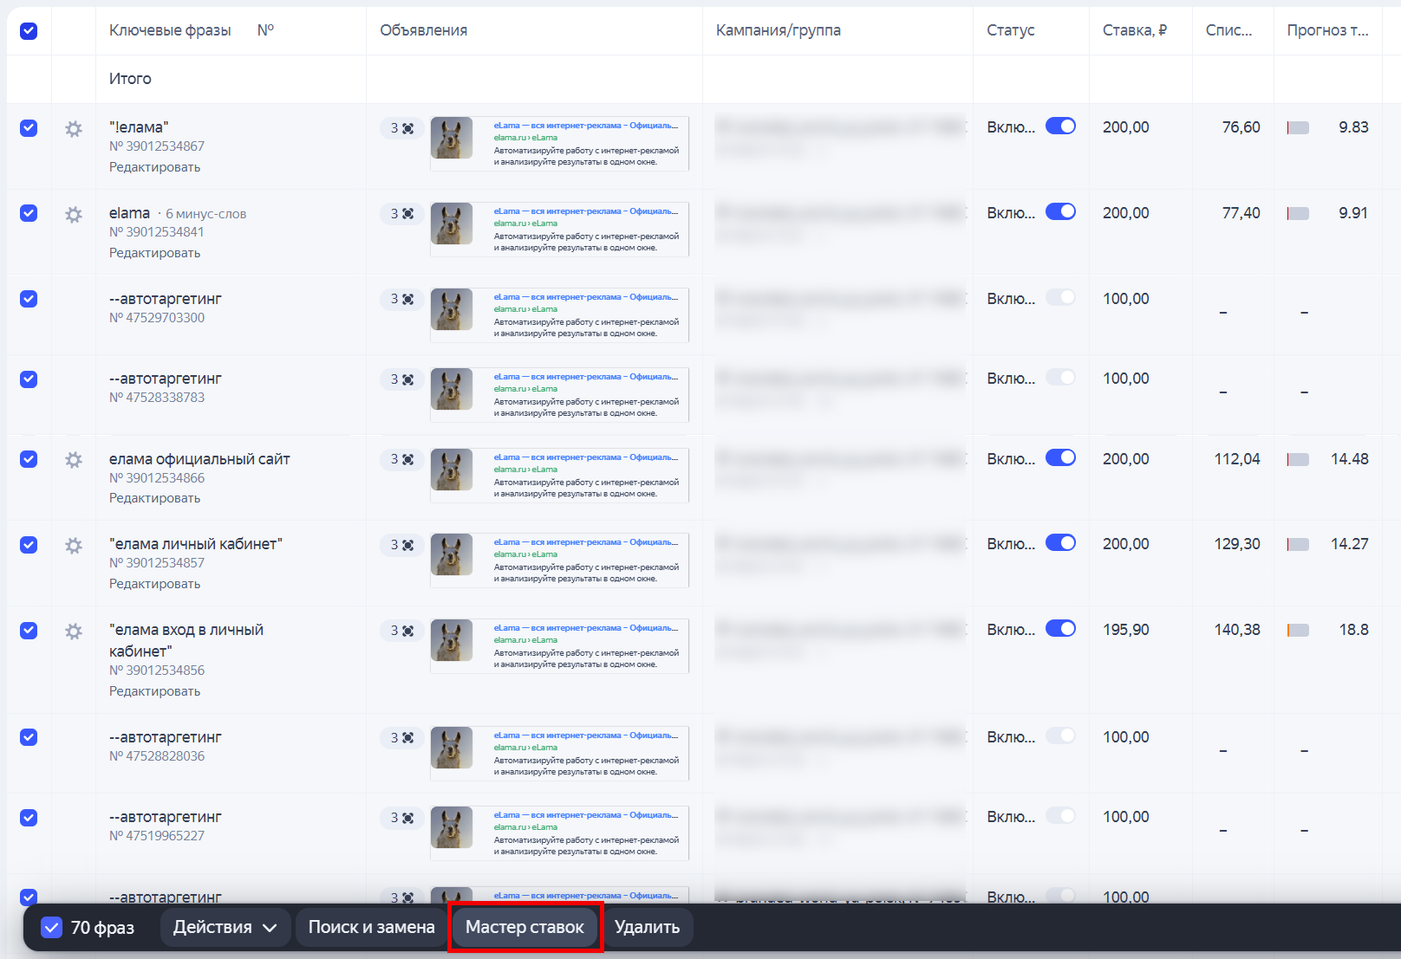Click "Удалить" button
1401x959 pixels.
click(x=647, y=928)
